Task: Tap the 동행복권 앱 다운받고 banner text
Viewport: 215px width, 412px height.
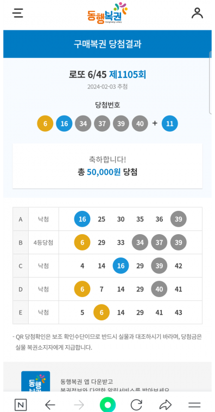Action: pos(86,381)
